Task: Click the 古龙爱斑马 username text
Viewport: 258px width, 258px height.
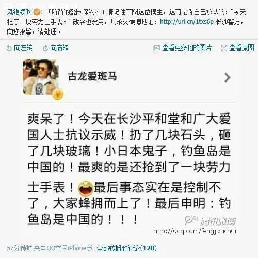Action: pyautogui.click(x=92, y=76)
